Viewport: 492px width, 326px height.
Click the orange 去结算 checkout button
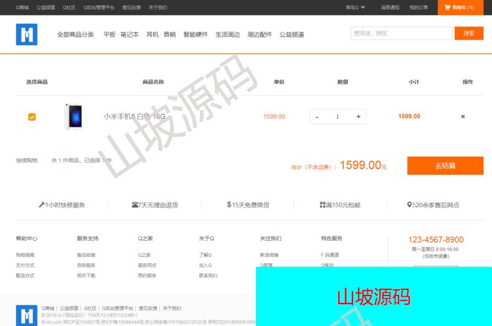[445, 165]
